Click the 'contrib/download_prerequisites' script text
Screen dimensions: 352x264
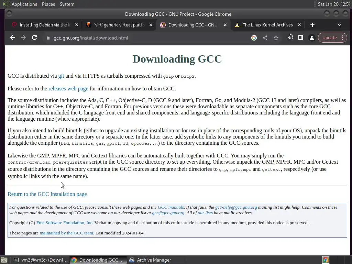coord(47,162)
